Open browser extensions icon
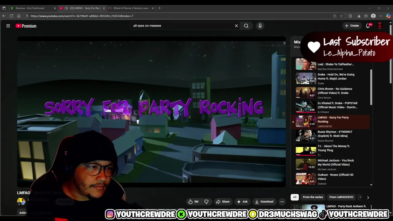 (350, 16)
